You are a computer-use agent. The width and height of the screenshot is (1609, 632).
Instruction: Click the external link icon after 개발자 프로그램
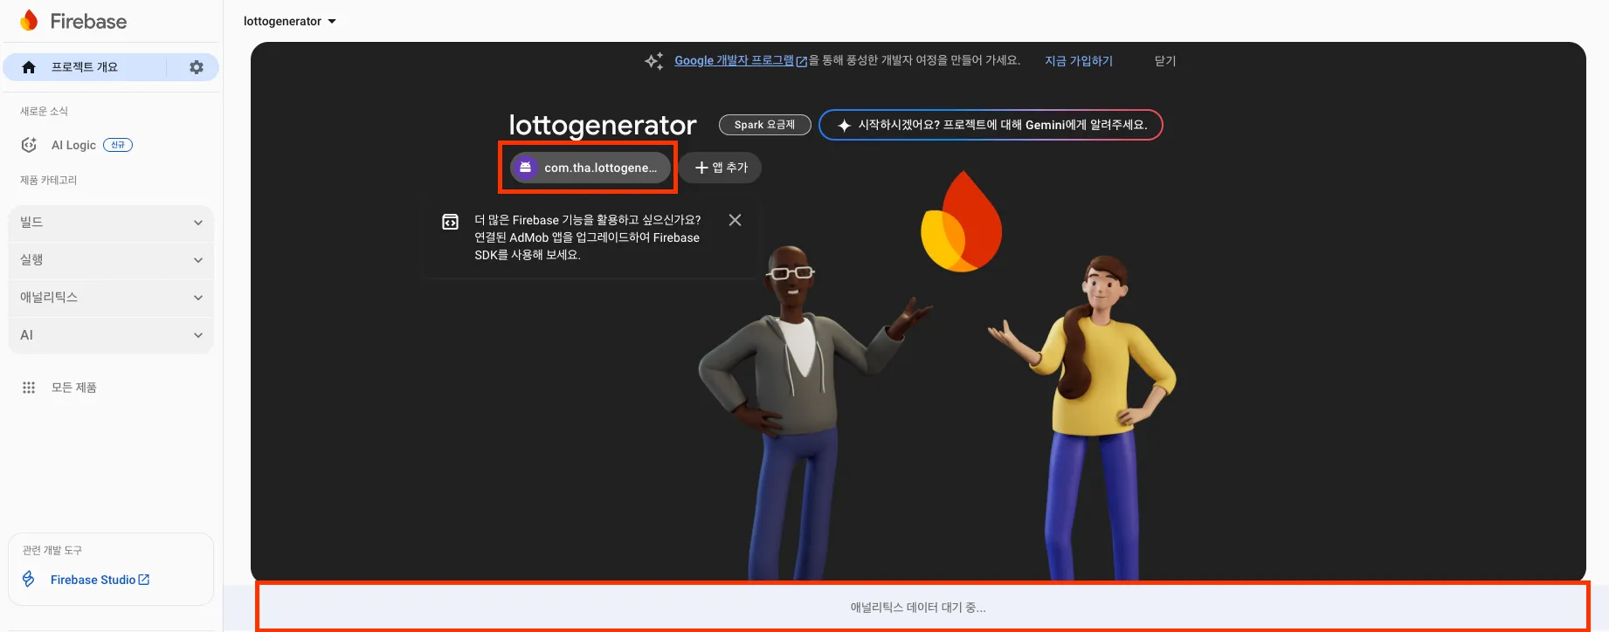point(802,61)
